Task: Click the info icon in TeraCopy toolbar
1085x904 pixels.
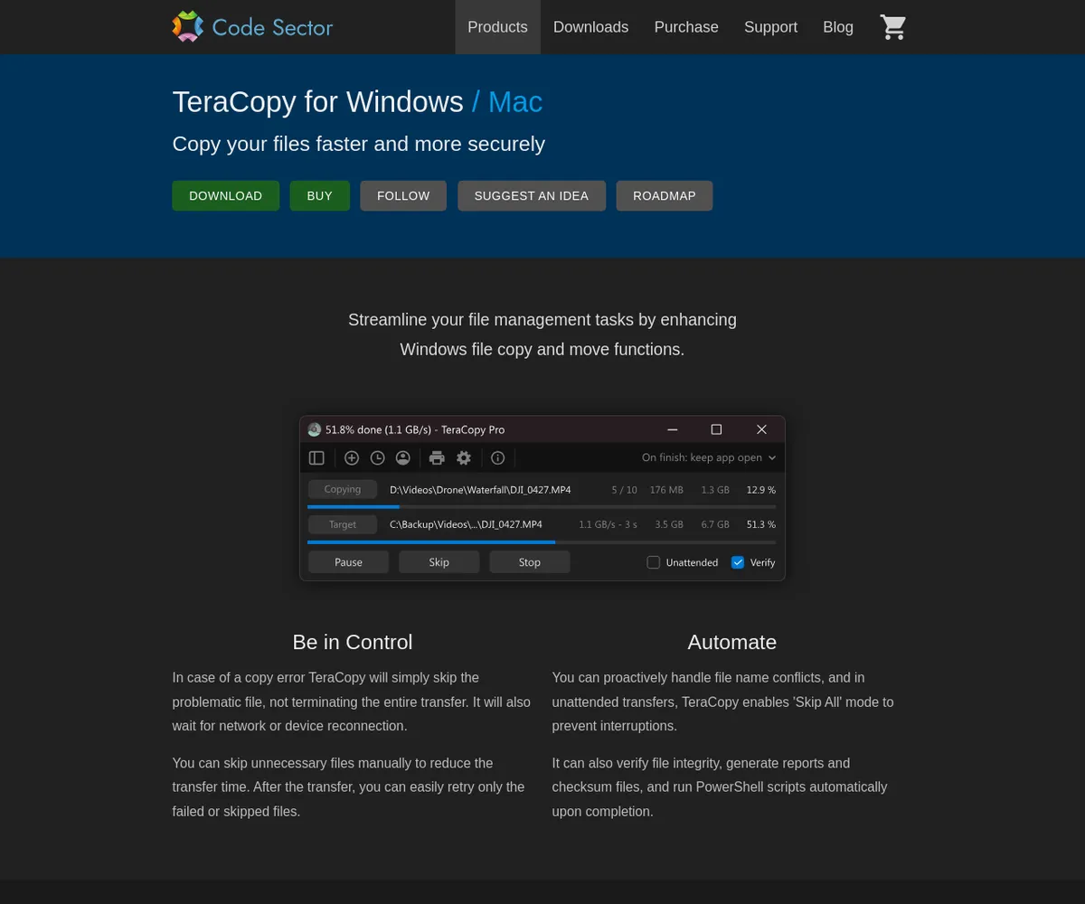Action: point(497,458)
